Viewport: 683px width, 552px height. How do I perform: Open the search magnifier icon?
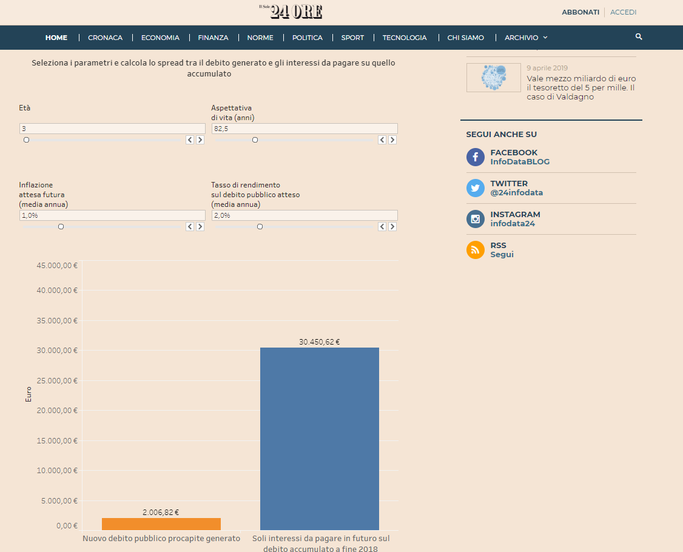639,36
